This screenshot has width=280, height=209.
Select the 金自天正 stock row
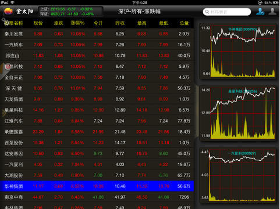coord(97,77)
